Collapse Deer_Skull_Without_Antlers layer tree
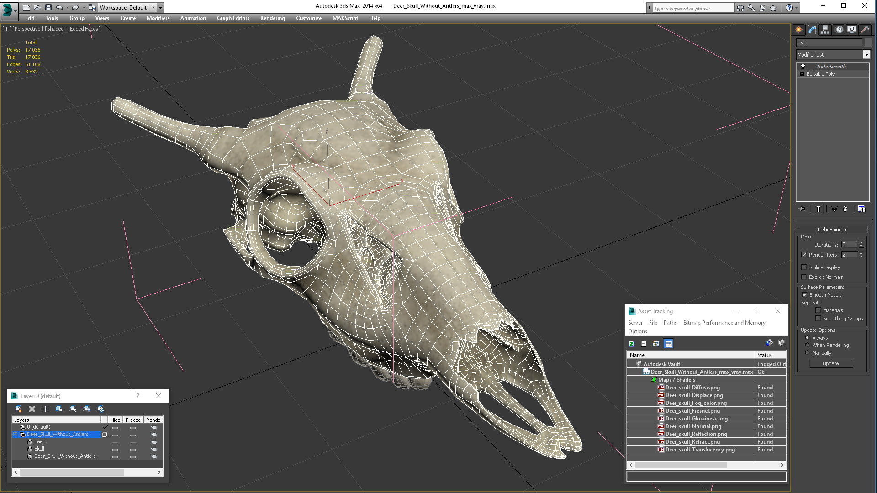This screenshot has width=877, height=493. click(x=15, y=435)
